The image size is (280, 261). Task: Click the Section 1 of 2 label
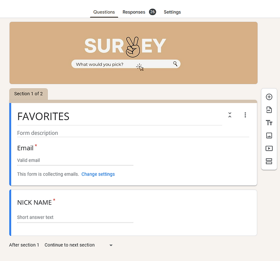[28, 94]
